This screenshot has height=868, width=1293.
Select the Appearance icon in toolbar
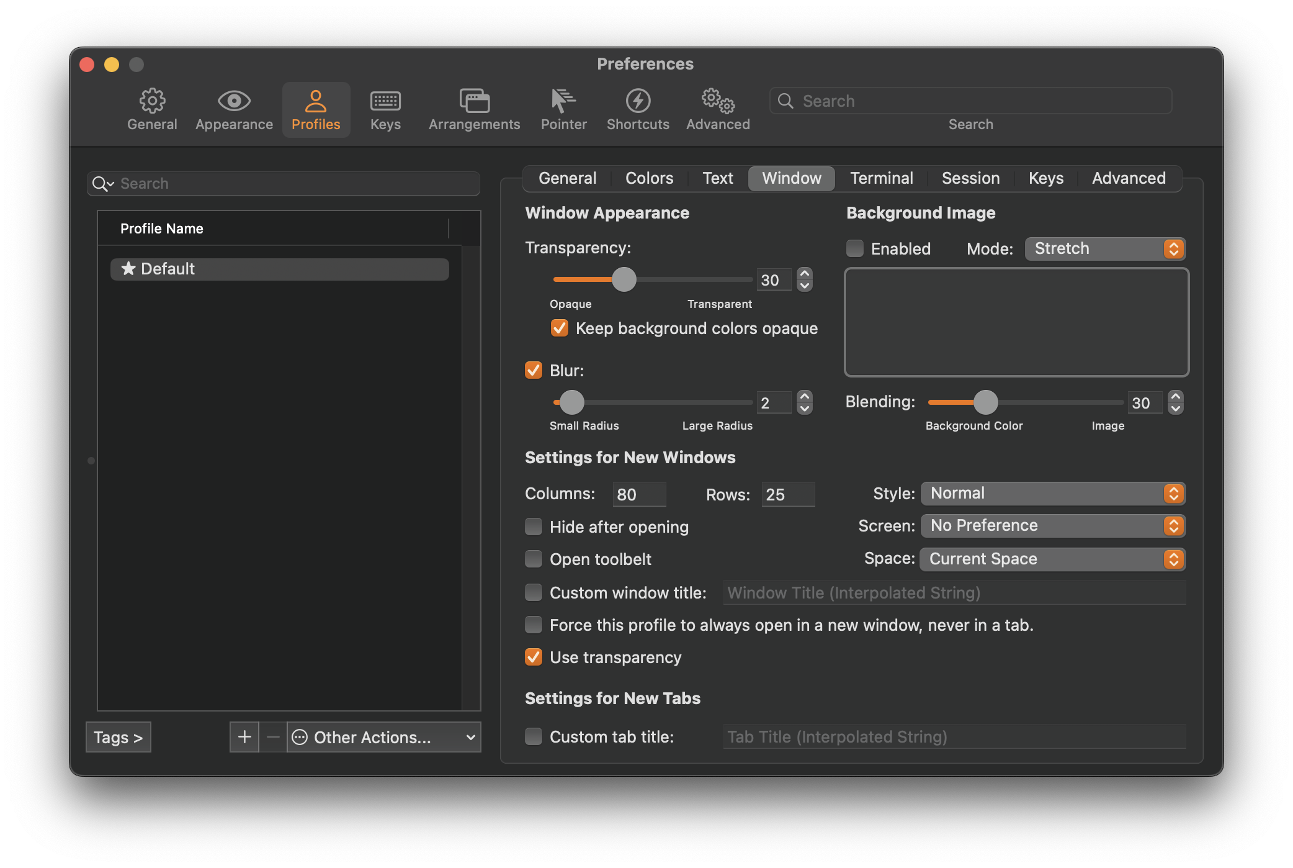(x=233, y=109)
